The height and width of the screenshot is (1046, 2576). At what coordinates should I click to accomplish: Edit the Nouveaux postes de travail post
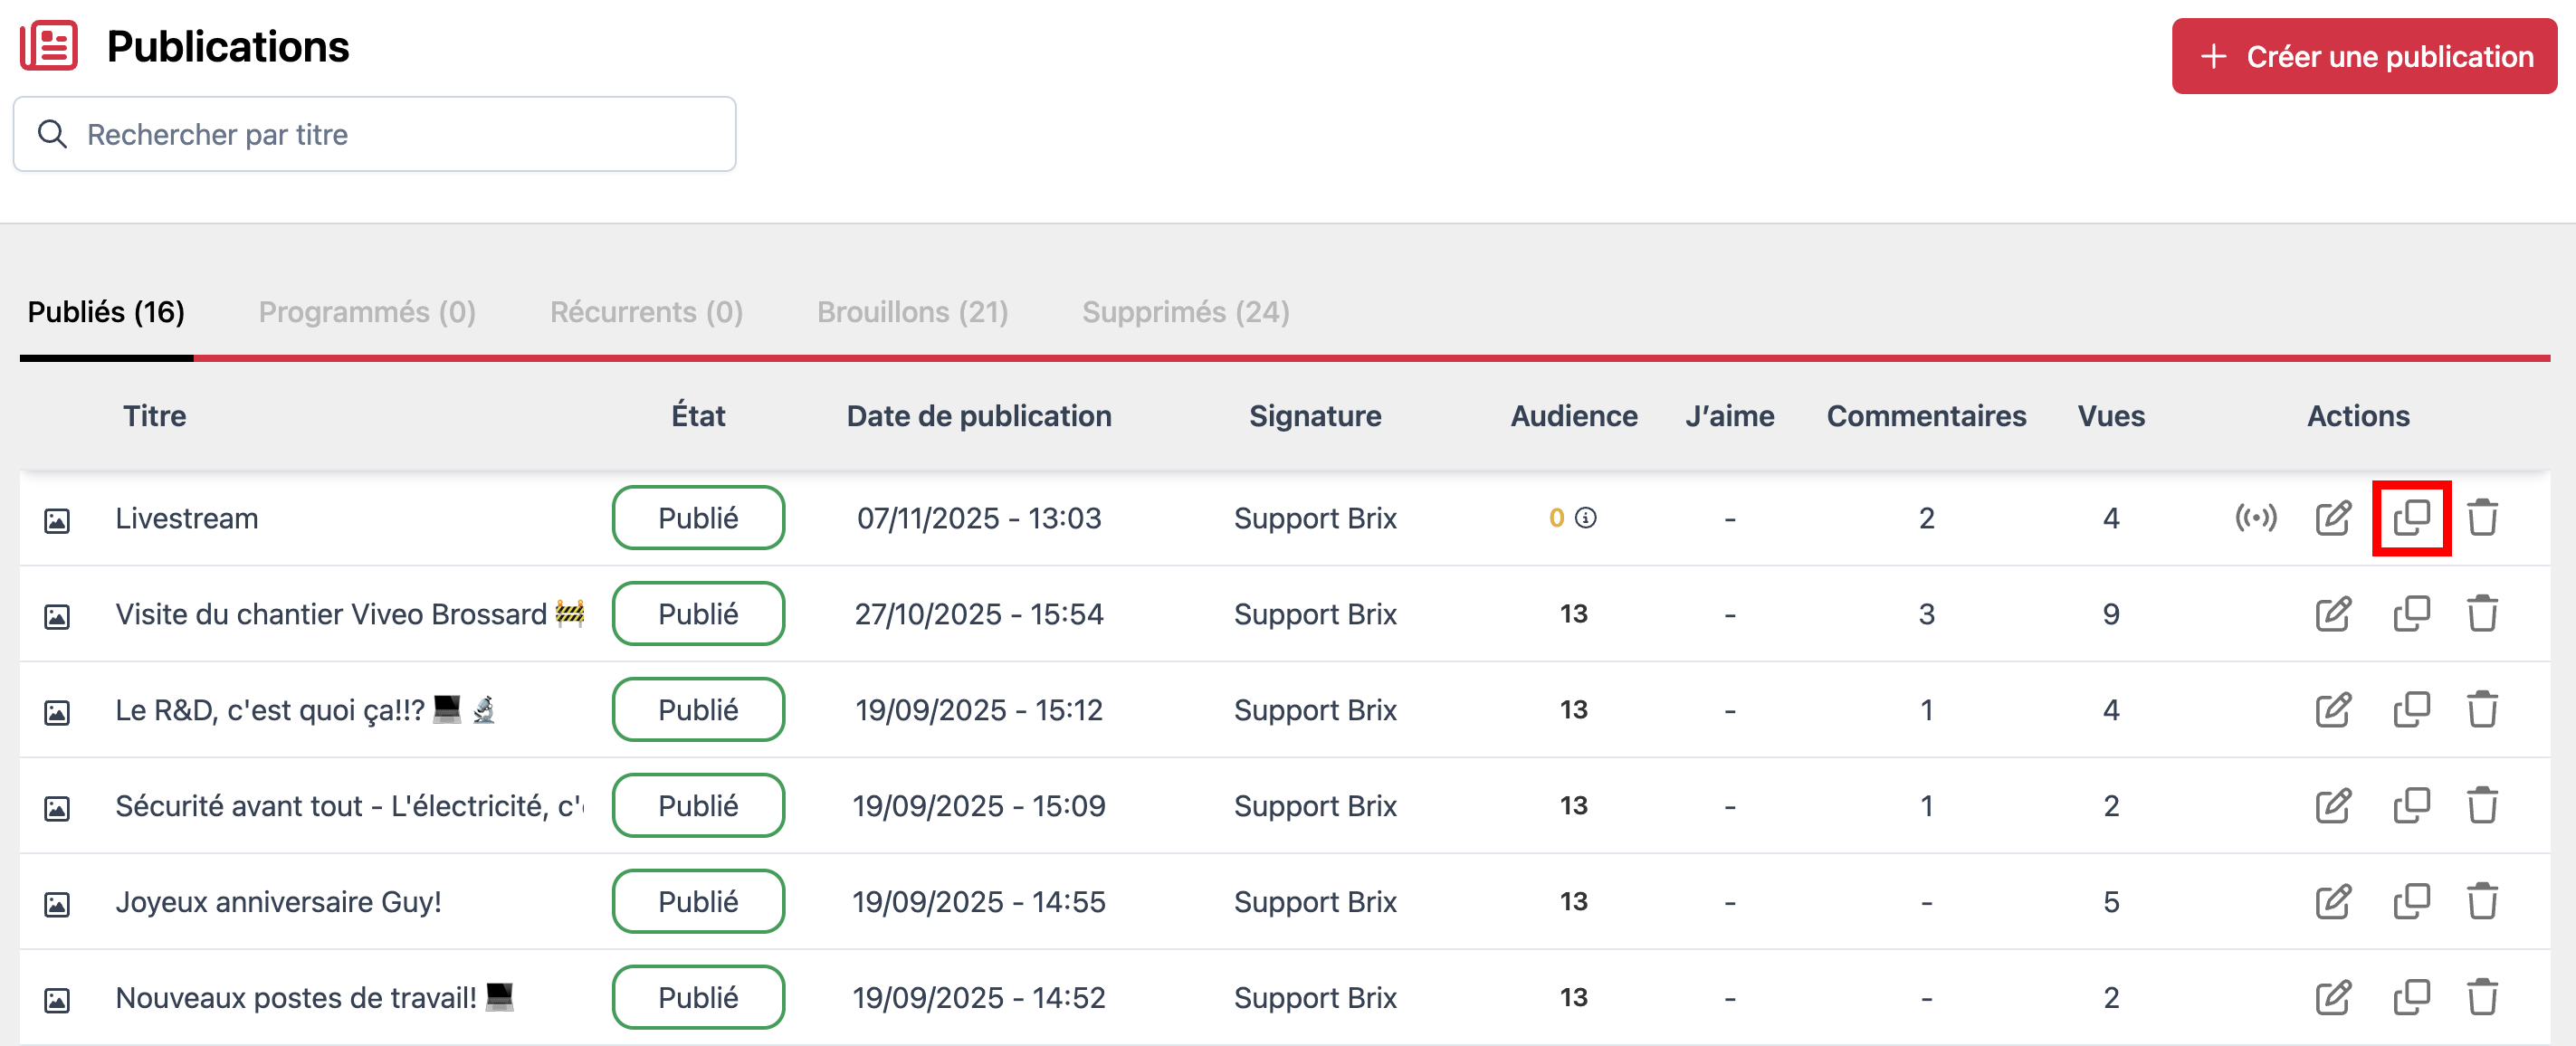click(x=2333, y=998)
